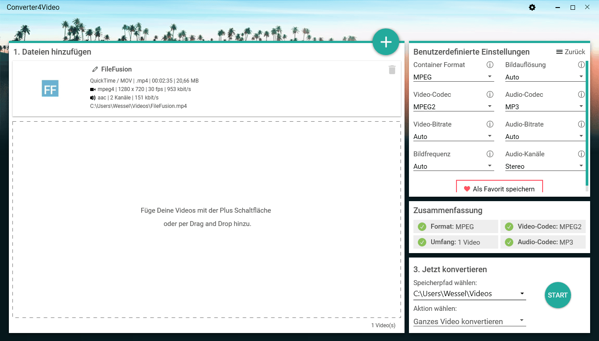Expand the Aktion wählen dropdown

[x=469, y=321]
